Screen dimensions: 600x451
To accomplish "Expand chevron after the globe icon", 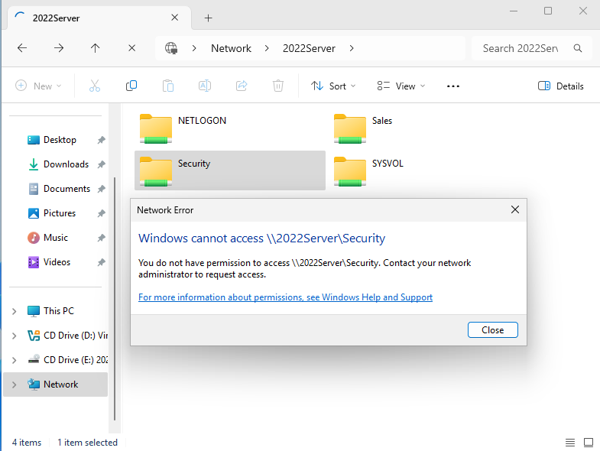I will (x=194, y=48).
